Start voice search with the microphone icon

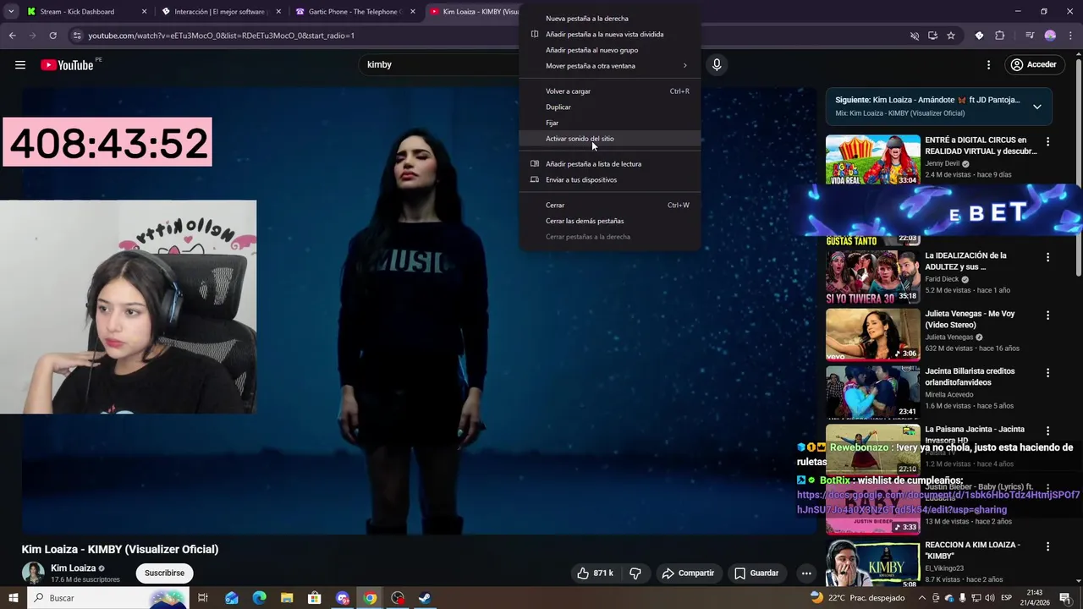pyautogui.click(x=717, y=65)
